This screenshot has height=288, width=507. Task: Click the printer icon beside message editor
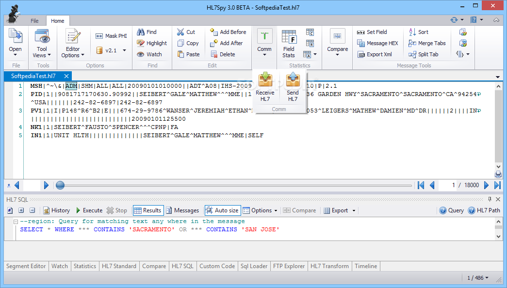tap(498, 175)
